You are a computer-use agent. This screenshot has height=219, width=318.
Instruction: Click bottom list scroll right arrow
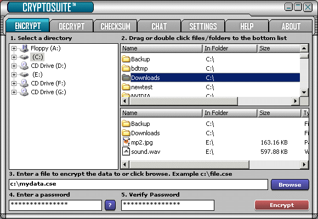[x=304, y=164]
